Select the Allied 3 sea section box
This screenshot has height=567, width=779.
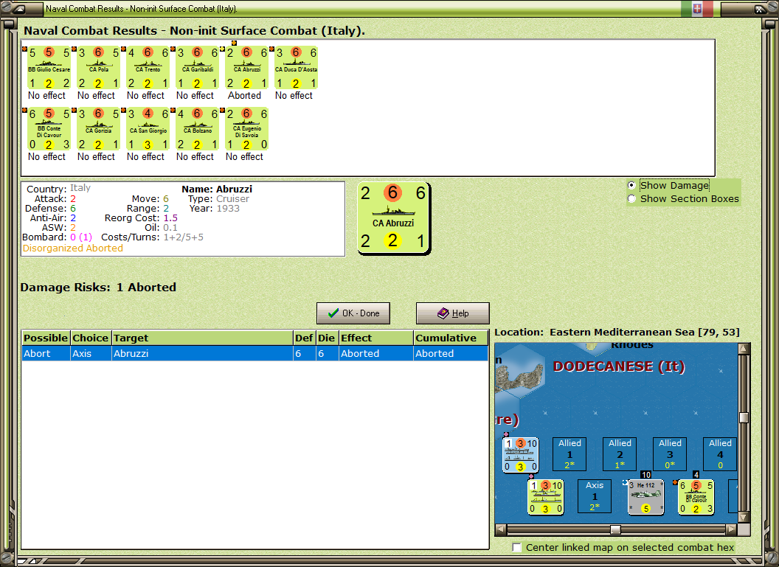[x=670, y=453]
